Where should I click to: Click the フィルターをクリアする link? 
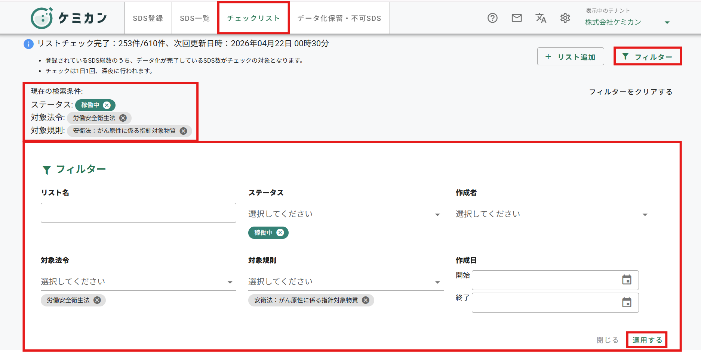coord(631,92)
